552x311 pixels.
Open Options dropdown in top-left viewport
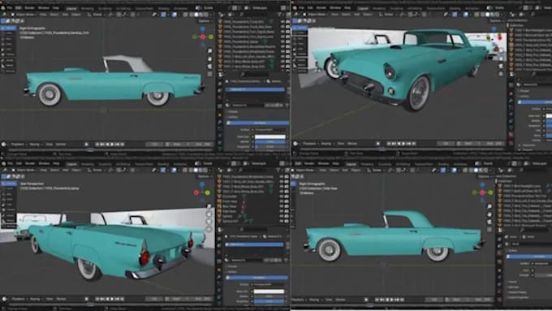click(205, 21)
